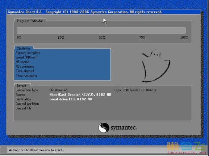Select the Progress Indicator panel label
Image resolution: width=209 pixels, height=156 pixels.
(30, 21)
